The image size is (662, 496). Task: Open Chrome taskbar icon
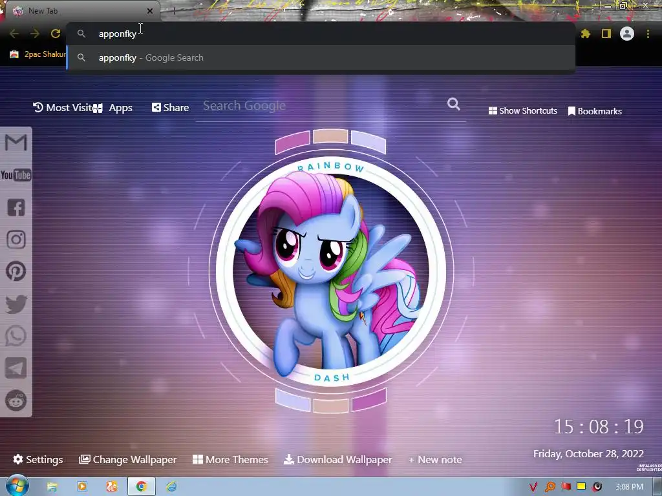pyautogui.click(x=142, y=487)
